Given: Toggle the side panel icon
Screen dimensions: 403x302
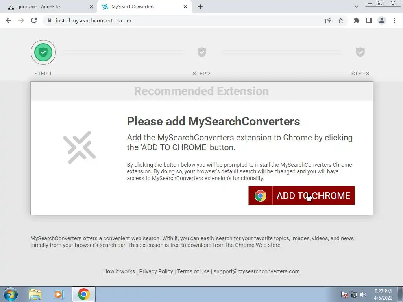Looking at the screenshot, I should [369, 20].
